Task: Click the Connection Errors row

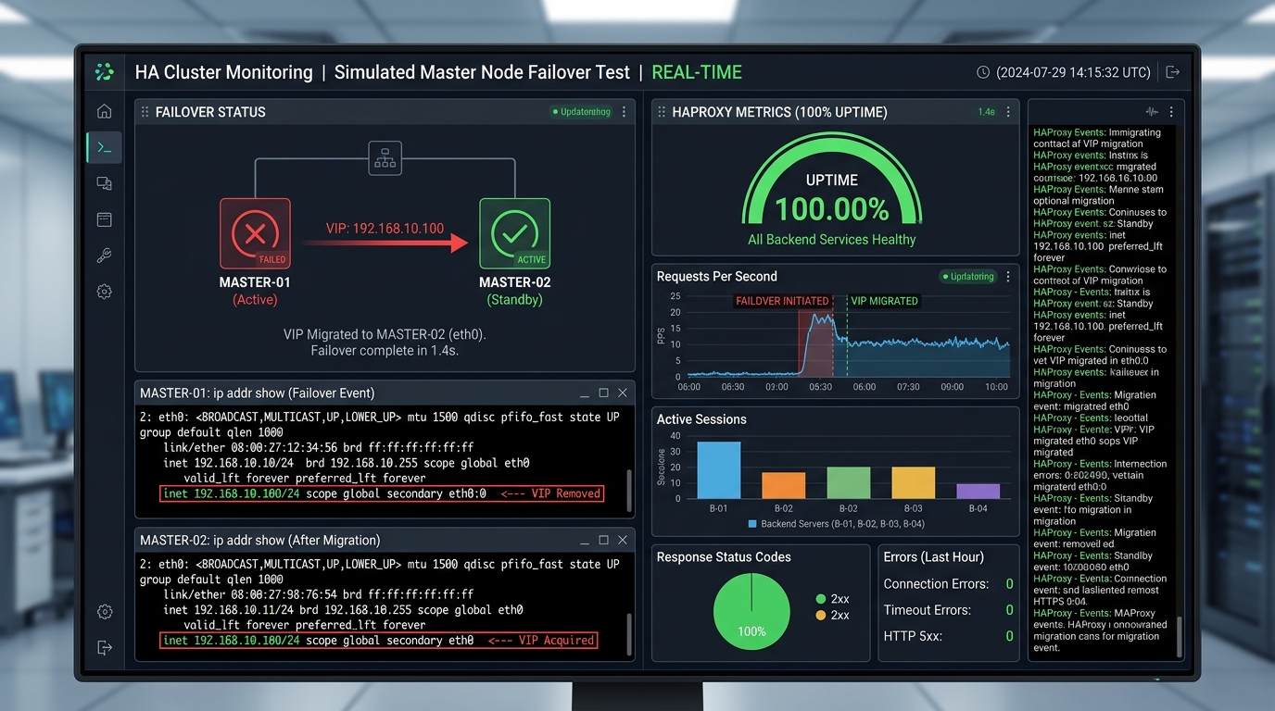Action: (x=948, y=584)
